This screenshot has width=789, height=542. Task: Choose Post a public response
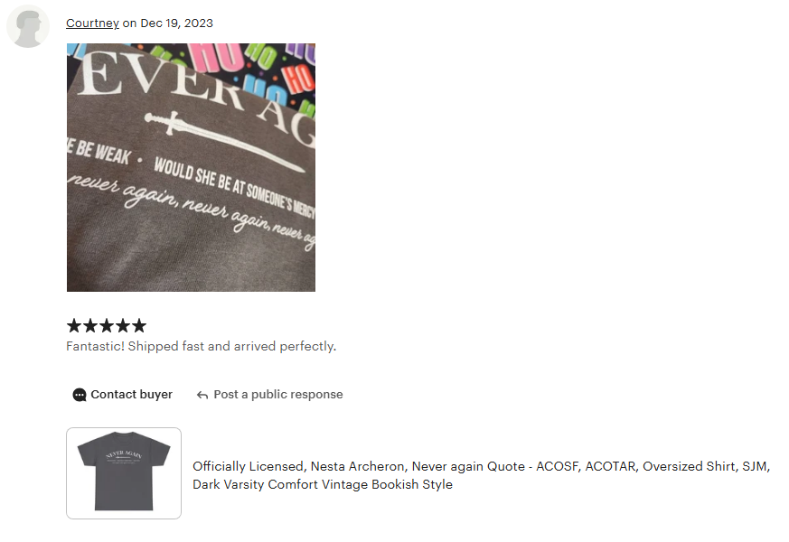coord(269,395)
